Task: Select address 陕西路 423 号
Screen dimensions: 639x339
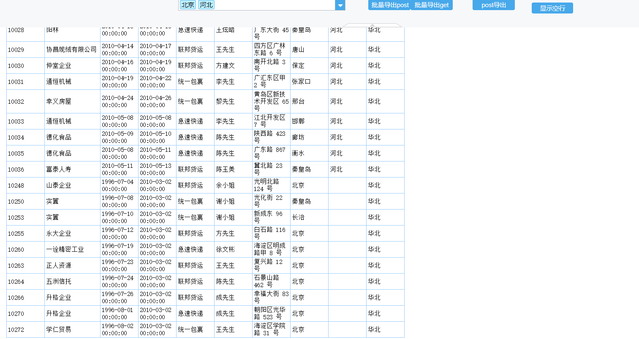Action: pos(271,137)
